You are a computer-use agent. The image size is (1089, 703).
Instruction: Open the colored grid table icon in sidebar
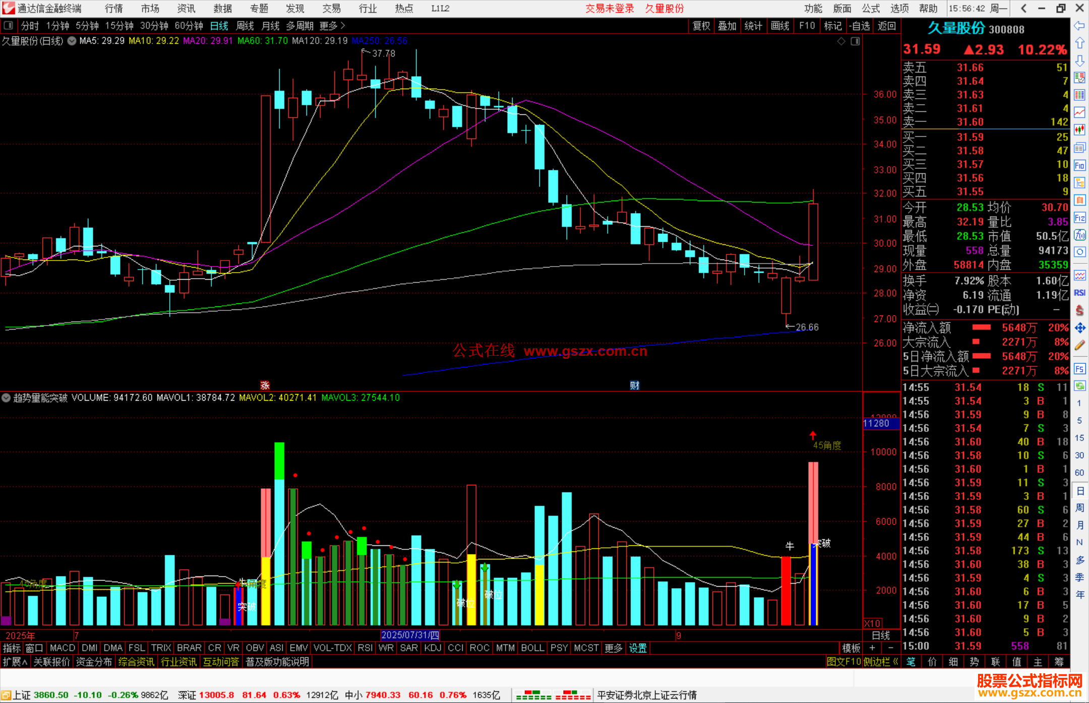tap(1079, 95)
